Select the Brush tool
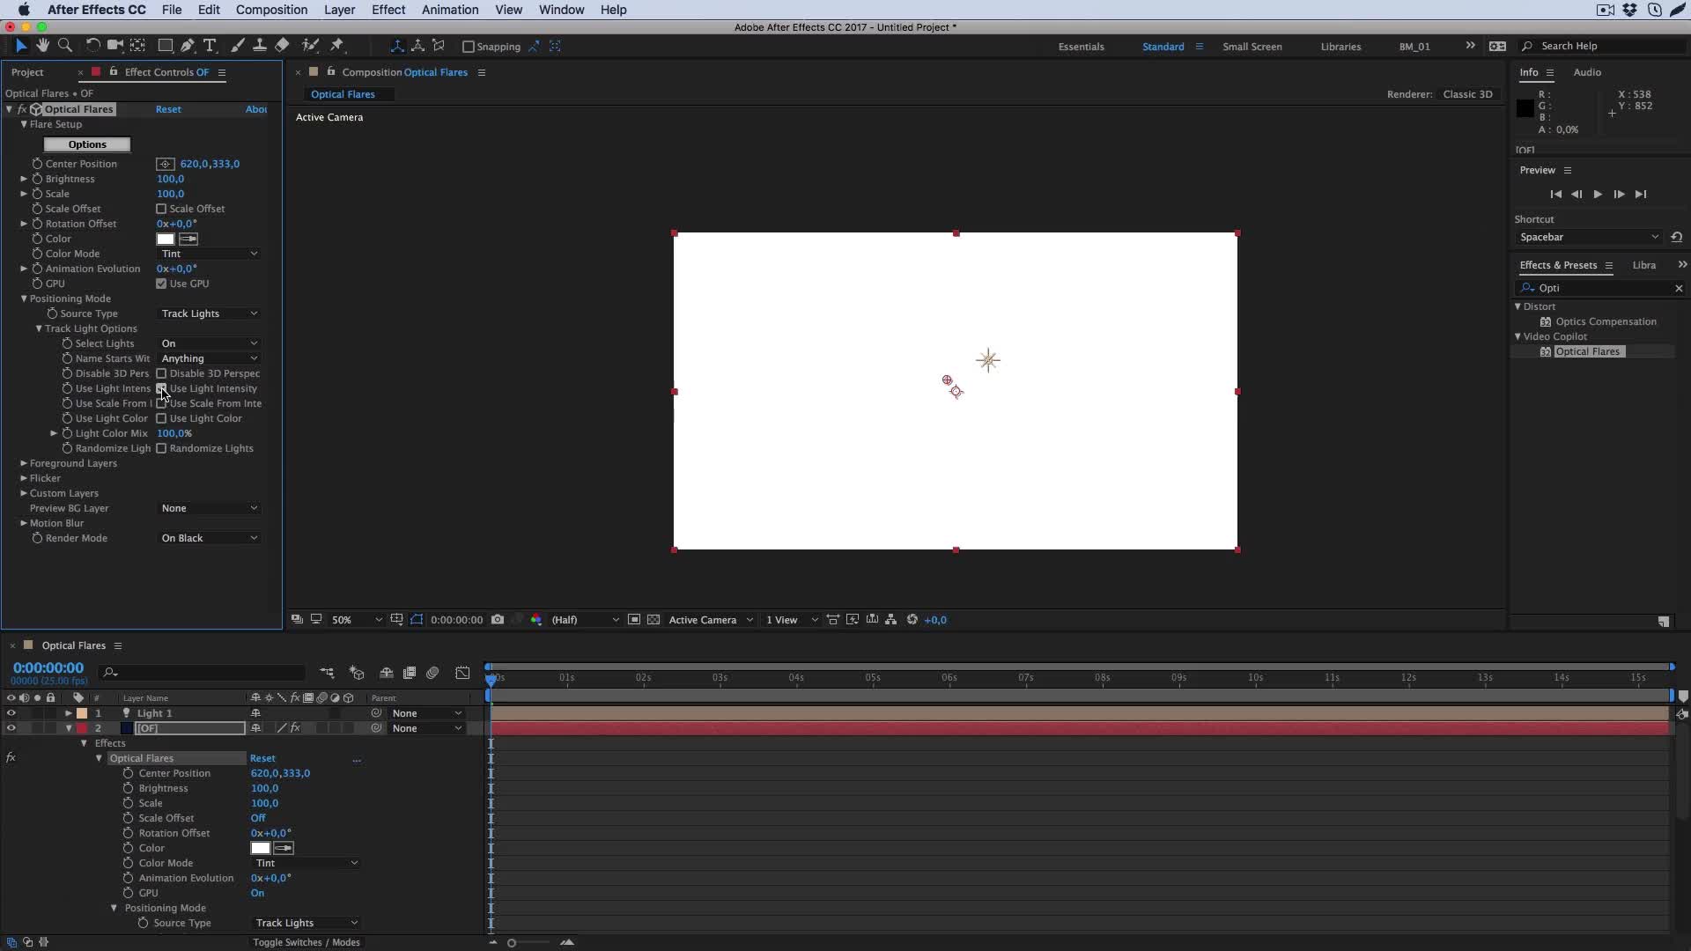Screen dimensions: 1691x951 238,45
